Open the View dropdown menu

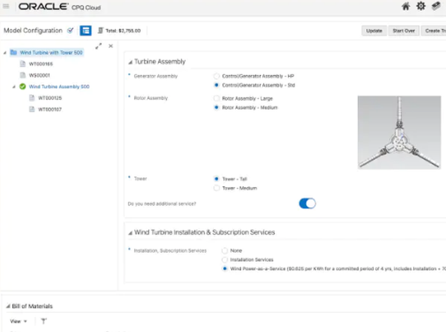pos(18,321)
